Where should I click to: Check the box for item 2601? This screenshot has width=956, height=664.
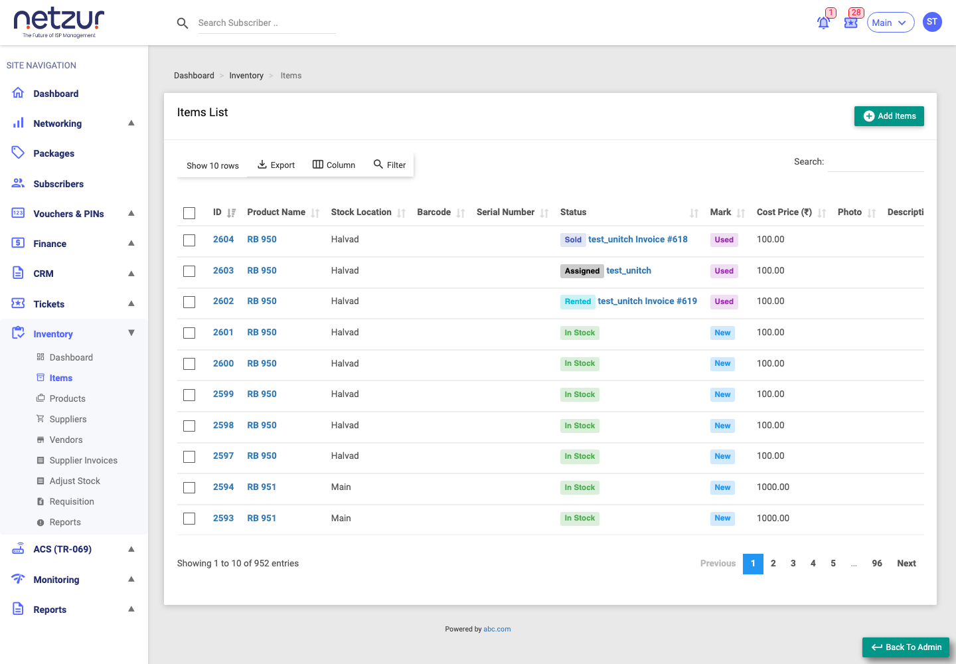[x=189, y=333]
